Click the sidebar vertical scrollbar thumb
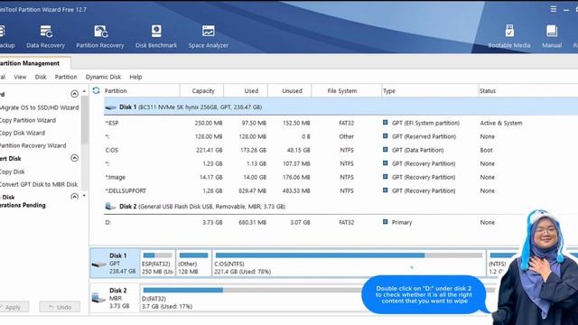This screenshot has height=325, width=578. pos(84,120)
